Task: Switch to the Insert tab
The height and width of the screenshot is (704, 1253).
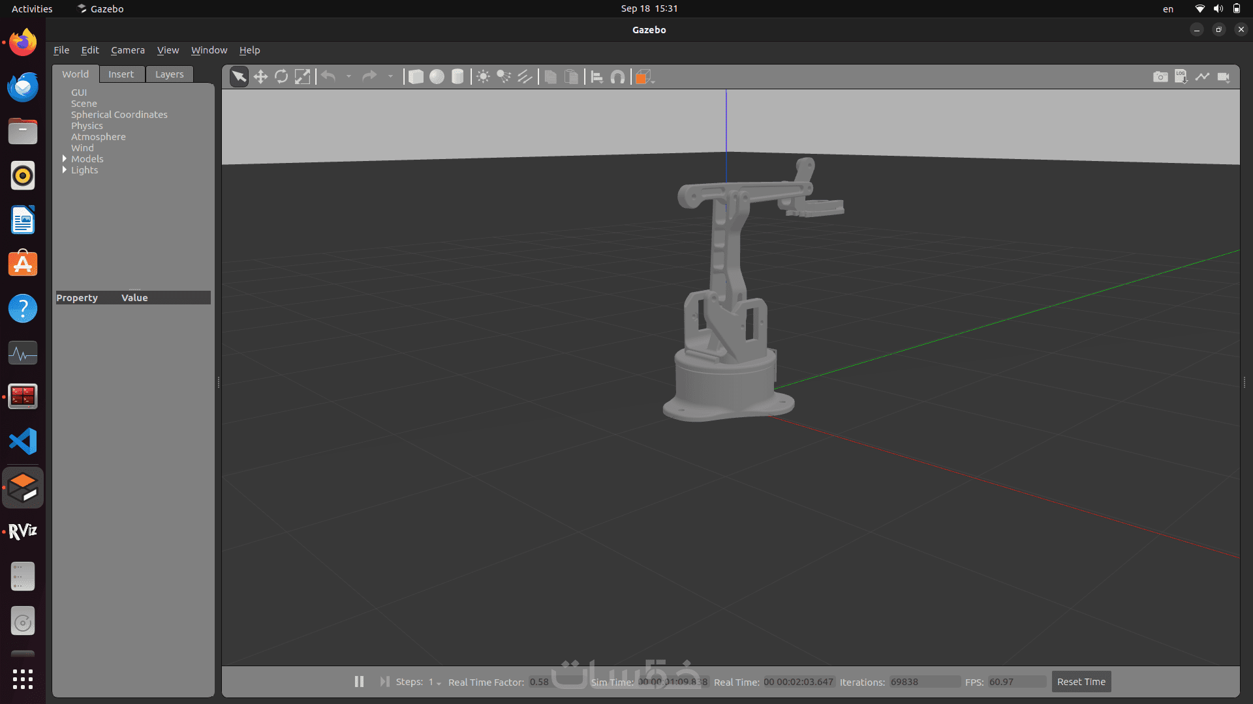Action: click(121, 74)
